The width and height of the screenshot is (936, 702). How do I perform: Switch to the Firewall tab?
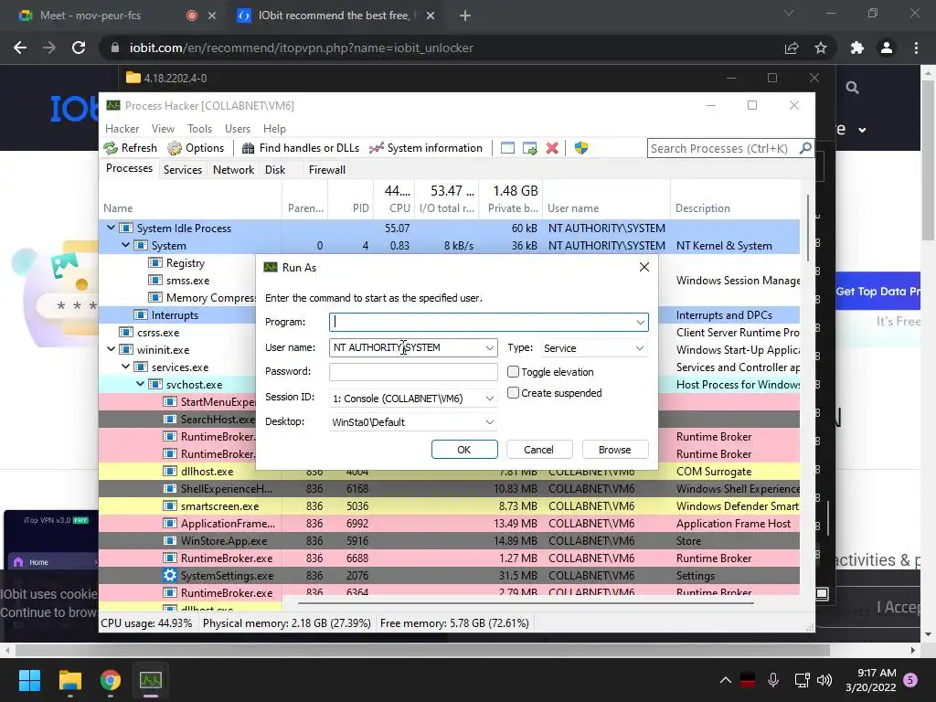point(327,169)
